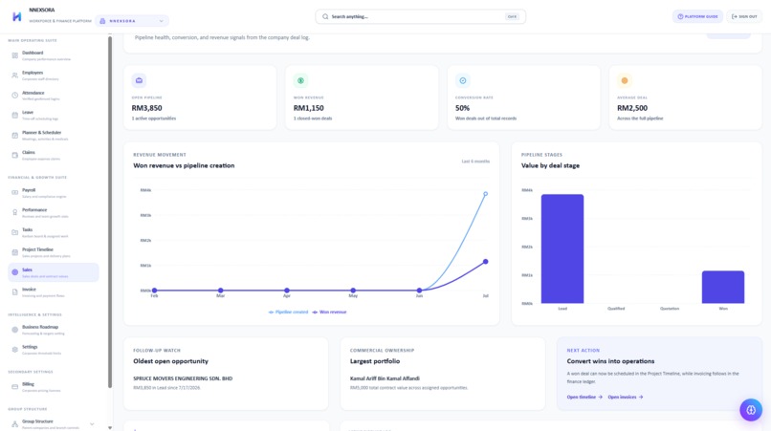Expand the Group Structure chevron
Image resolution: width=771 pixels, height=431 pixels.
(x=92, y=424)
